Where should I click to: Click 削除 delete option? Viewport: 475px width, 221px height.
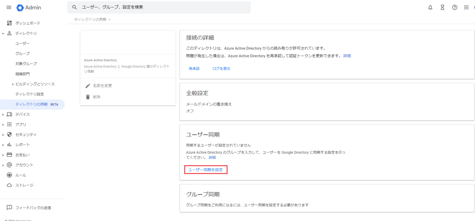97,97
